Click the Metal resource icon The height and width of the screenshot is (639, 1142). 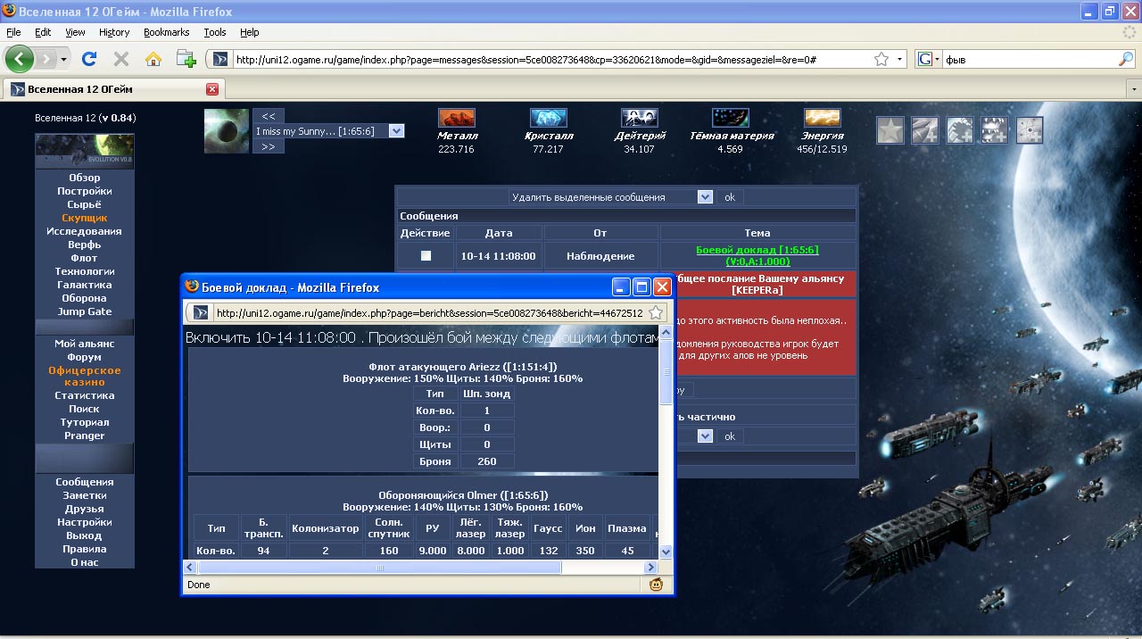(x=457, y=118)
